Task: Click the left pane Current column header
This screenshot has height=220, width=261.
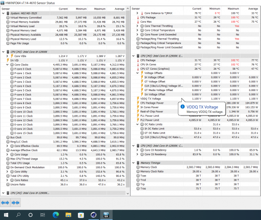Action: [x=59, y=9]
